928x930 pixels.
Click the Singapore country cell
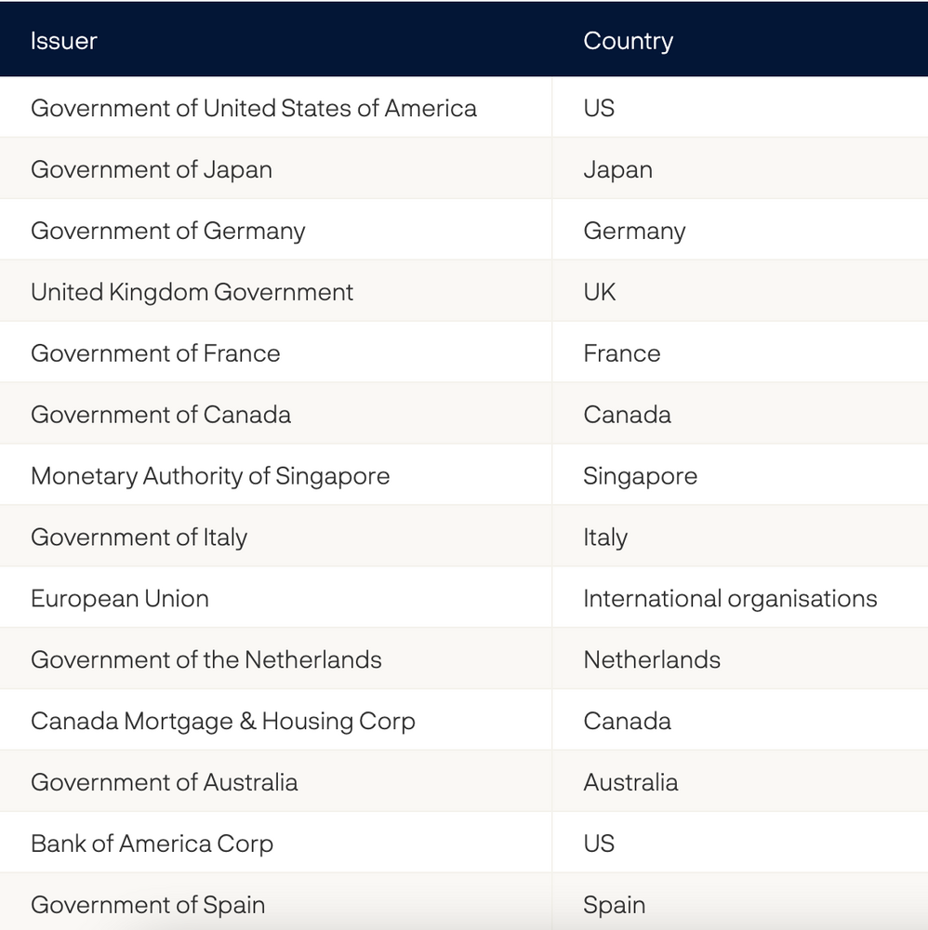pos(640,476)
